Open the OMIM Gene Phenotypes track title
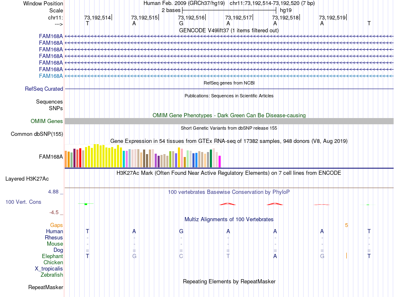The image size is (394, 297). [229, 115]
